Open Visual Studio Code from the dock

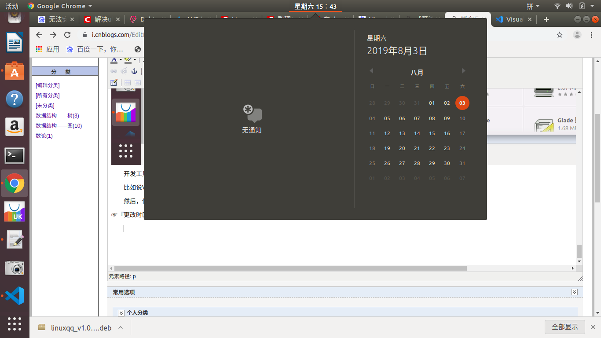click(15, 296)
